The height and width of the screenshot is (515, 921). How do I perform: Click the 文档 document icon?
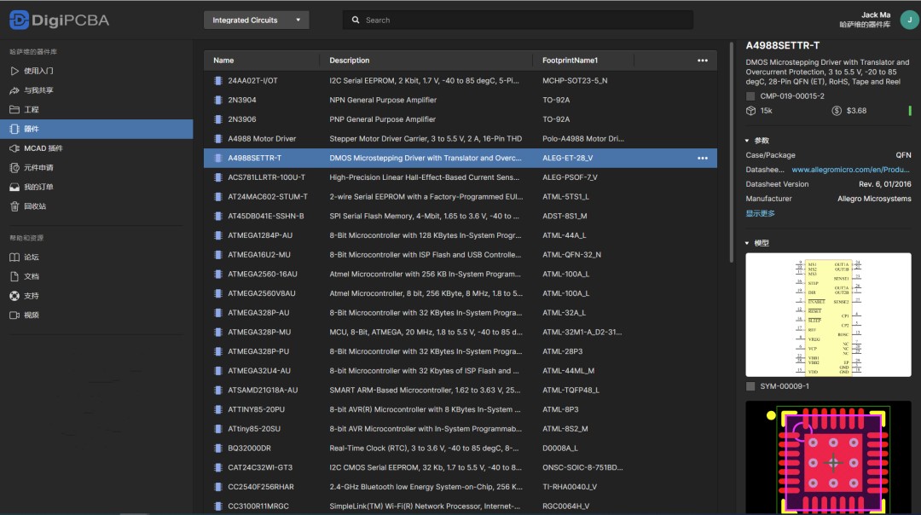(x=14, y=276)
